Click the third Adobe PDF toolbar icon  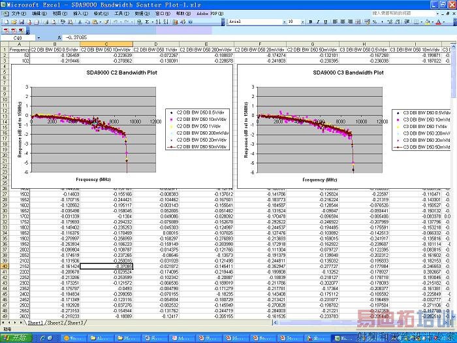click(21, 30)
